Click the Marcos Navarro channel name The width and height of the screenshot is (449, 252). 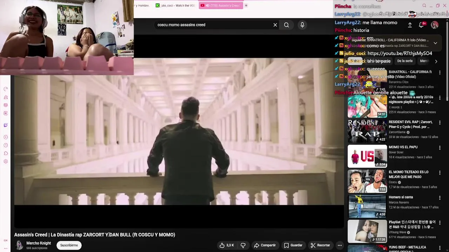[399, 202]
